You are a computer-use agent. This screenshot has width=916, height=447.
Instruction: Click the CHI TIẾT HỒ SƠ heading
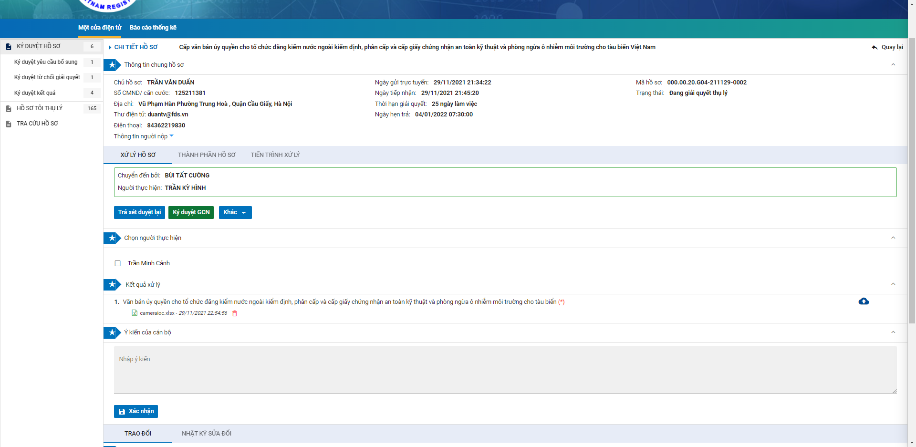[135, 47]
